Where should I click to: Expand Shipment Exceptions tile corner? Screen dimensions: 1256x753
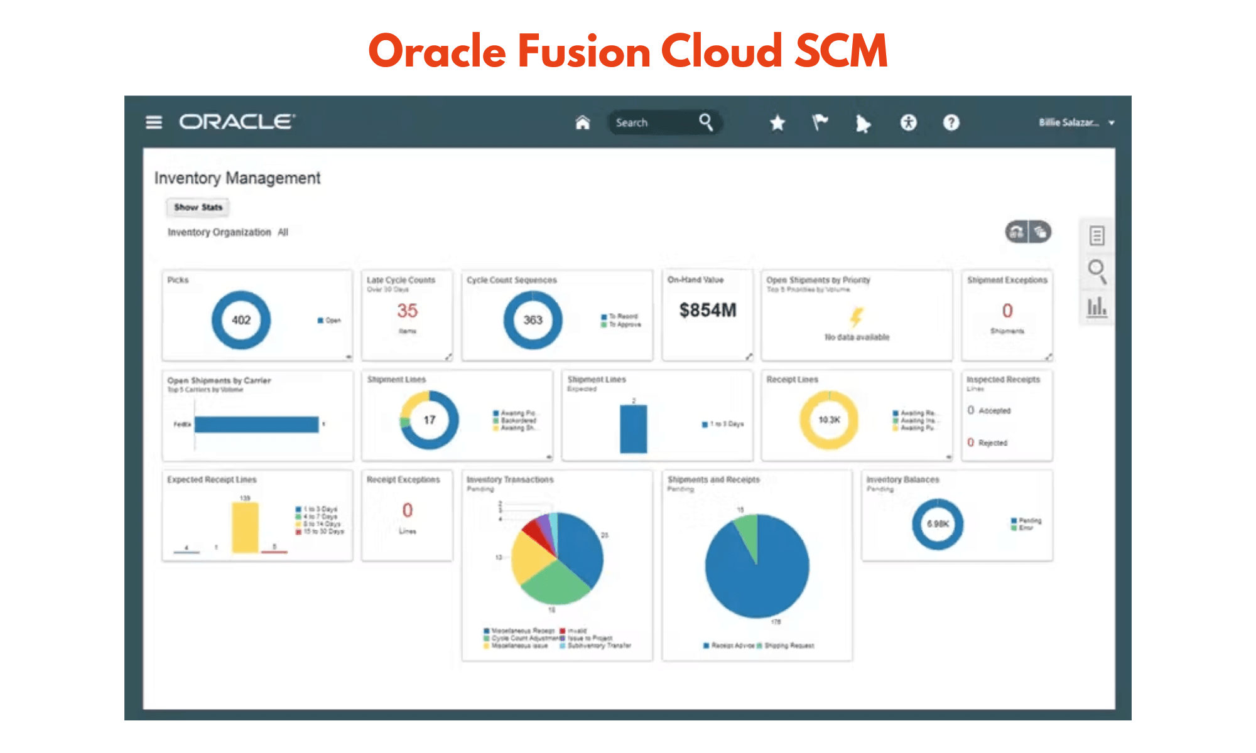1049,356
